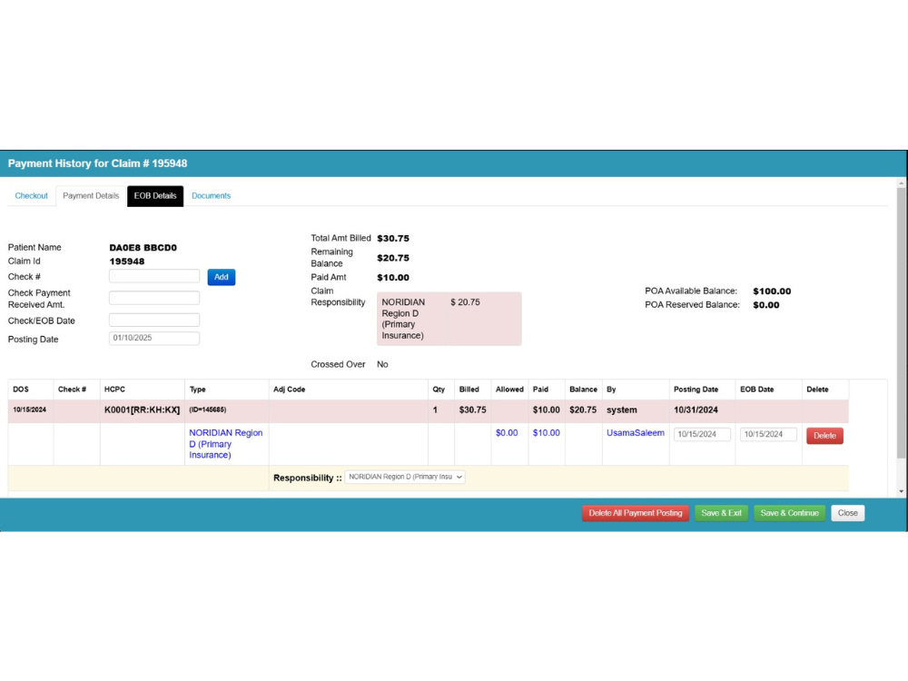
Task: Click the HCPC code K0001[RR:KH:KX]
Action: pyautogui.click(x=142, y=410)
